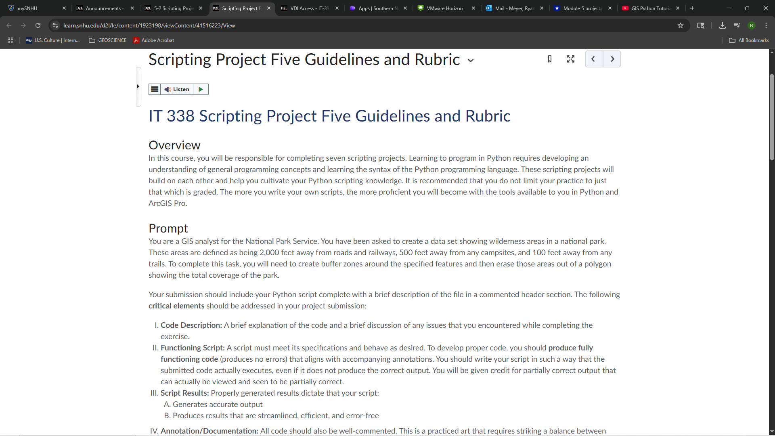The image size is (775, 436).
Task: Click the Listen button
Action: pos(178,89)
